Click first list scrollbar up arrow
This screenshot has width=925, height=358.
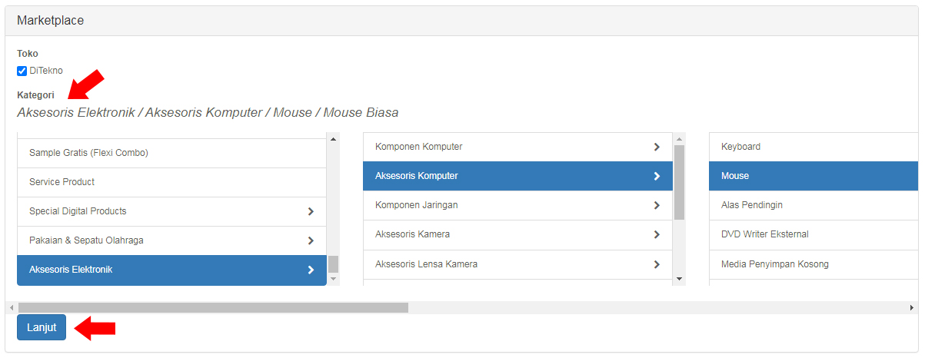pos(333,139)
